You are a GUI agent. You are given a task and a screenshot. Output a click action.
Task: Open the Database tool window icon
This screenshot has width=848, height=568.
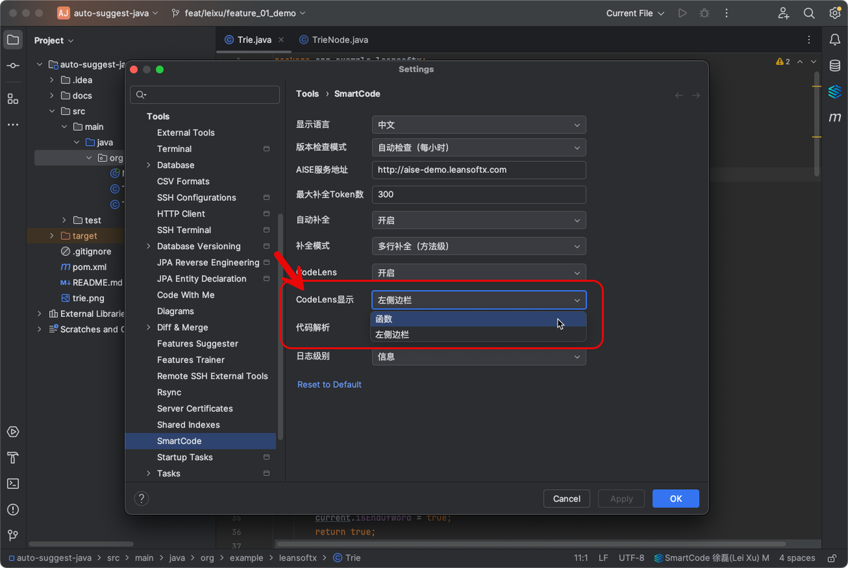point(835,66)
